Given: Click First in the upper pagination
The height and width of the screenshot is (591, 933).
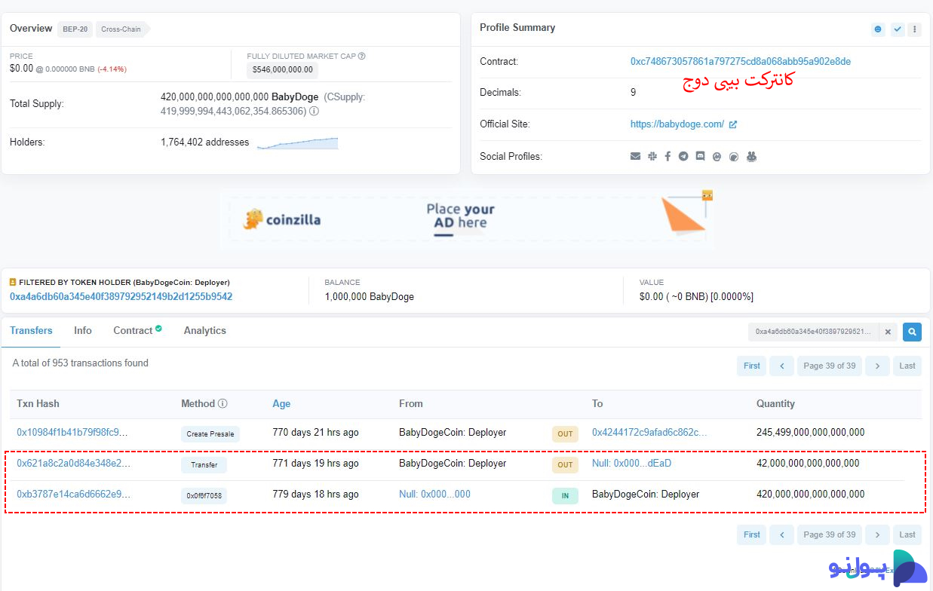Looking at the screenshot, I should (x=752, y=366).
